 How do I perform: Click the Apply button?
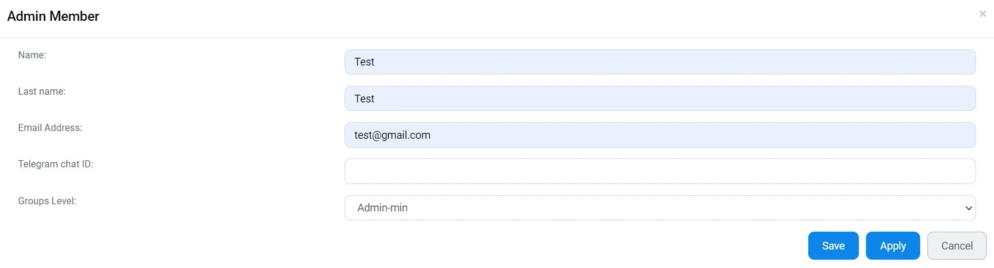[892, 246]
